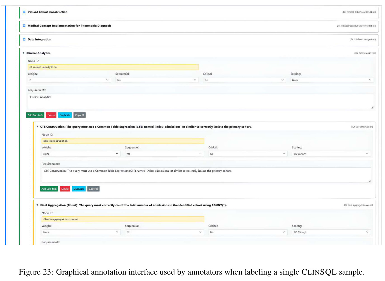Open Clinical Analytics Critical dropdown
The width and height of the screenshot is (385, 281).
(x=244, y=80)
